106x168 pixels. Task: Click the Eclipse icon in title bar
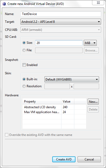4,4
